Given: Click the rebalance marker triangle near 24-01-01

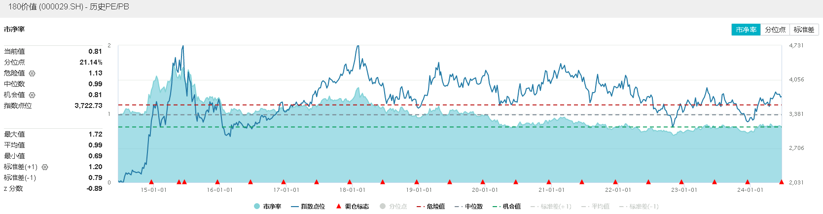Looking at the screenshot, I should [x=748, y=182].
